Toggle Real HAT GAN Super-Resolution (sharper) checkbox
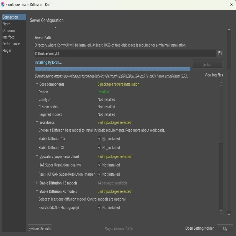 (99, 174)
